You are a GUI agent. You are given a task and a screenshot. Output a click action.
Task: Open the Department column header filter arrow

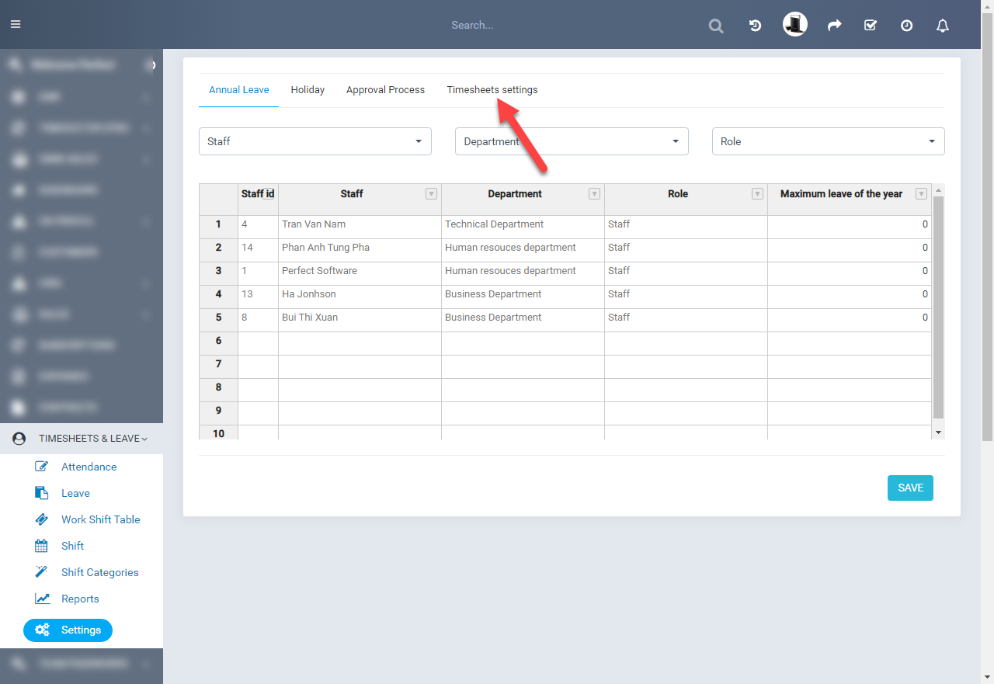point(595,194)
